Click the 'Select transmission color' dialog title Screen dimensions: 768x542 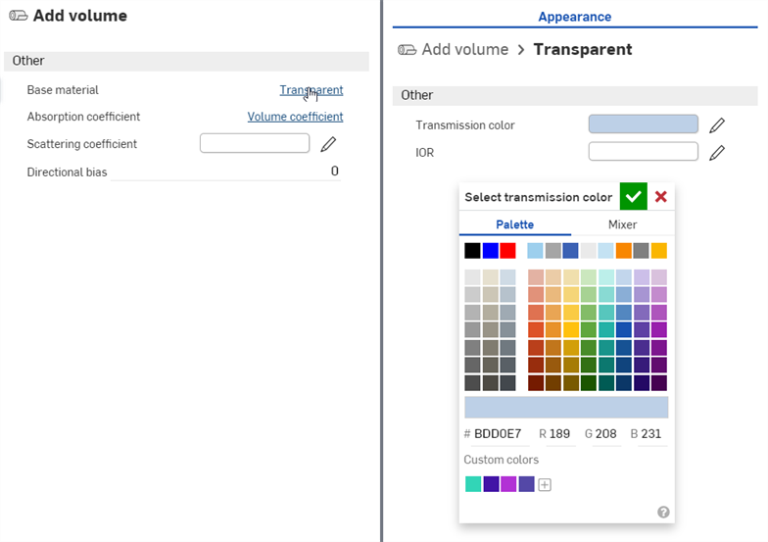pos(539,197)
